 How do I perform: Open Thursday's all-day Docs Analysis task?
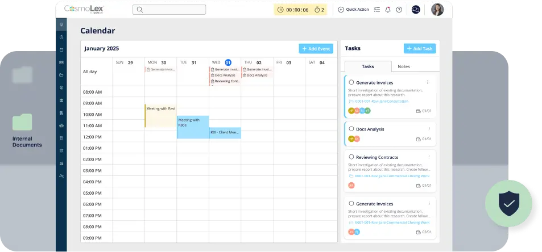coord(257,75)
